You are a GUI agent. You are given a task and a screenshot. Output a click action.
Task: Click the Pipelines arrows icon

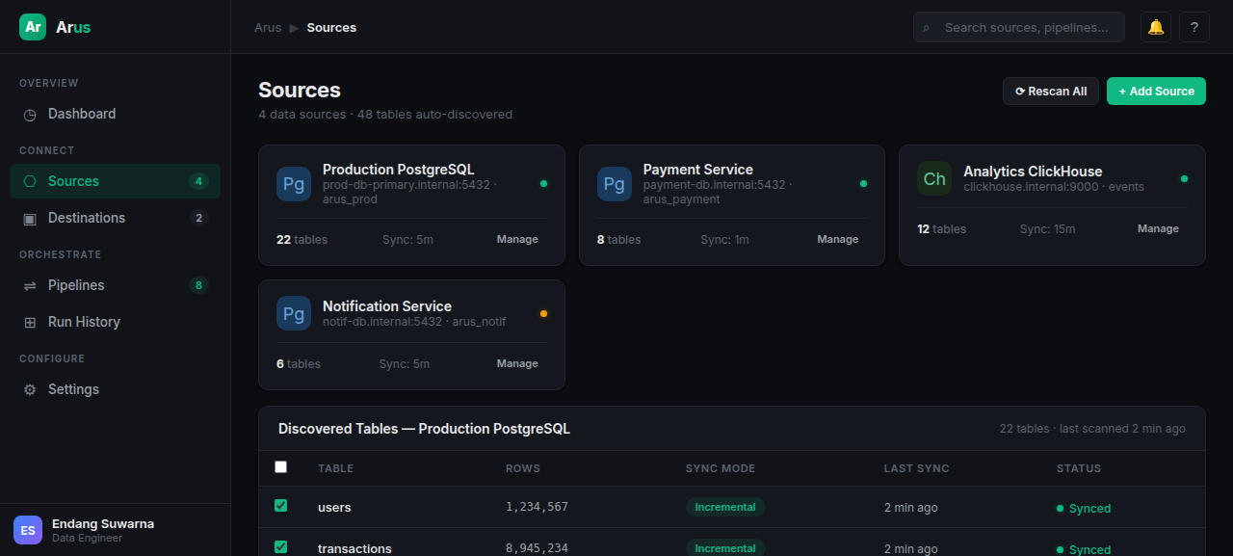[x=30, y=286]
